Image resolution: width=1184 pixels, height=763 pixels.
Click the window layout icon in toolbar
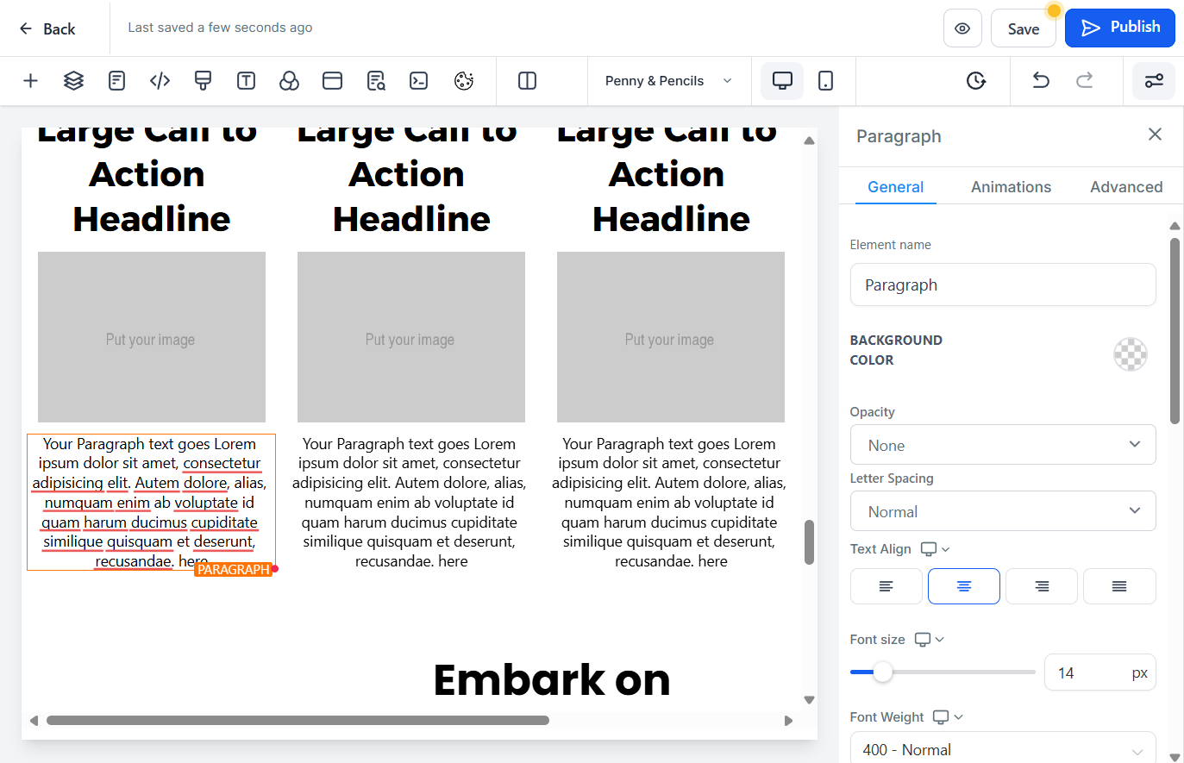click(x=332, y=81)
